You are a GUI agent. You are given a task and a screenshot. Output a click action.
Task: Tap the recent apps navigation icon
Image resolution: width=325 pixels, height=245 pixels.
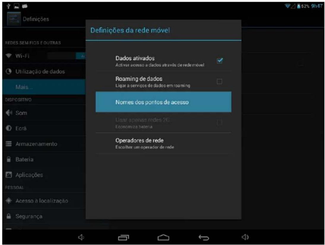click(x=123, y=237)
